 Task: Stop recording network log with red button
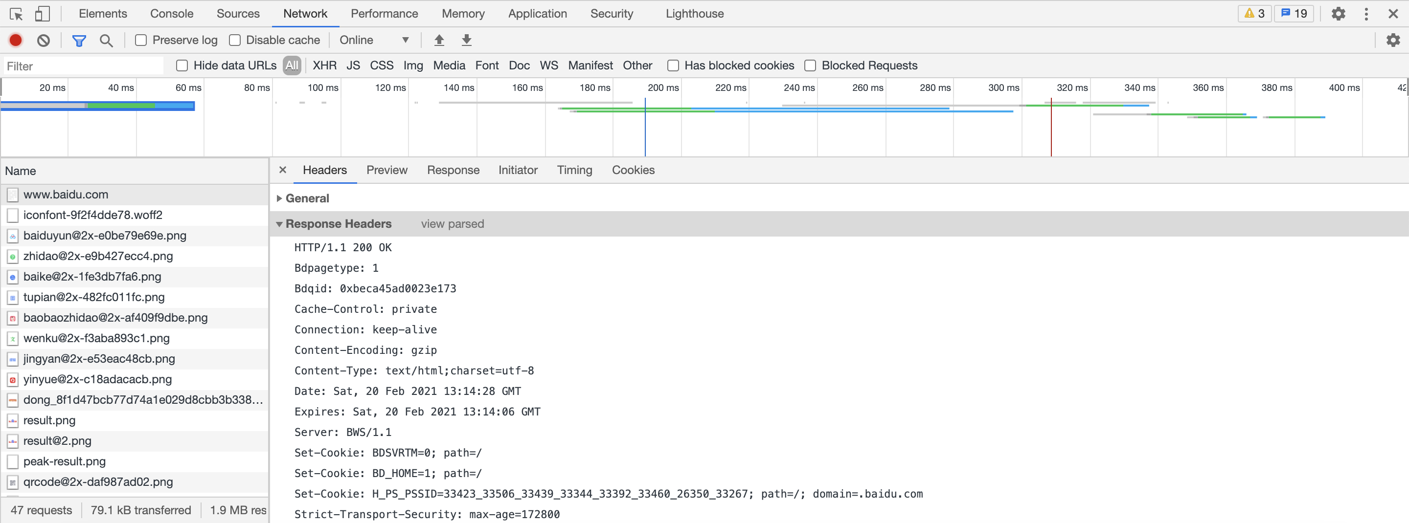(x=16, y=40)
